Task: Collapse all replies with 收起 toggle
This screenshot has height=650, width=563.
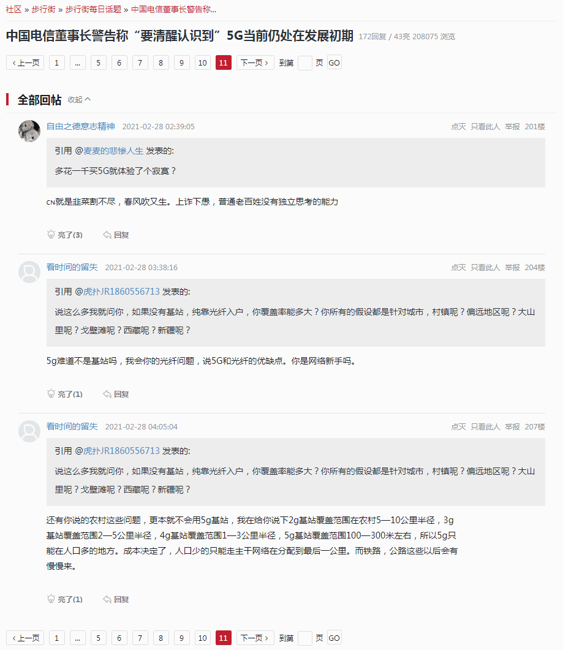Action: point(79,100)
